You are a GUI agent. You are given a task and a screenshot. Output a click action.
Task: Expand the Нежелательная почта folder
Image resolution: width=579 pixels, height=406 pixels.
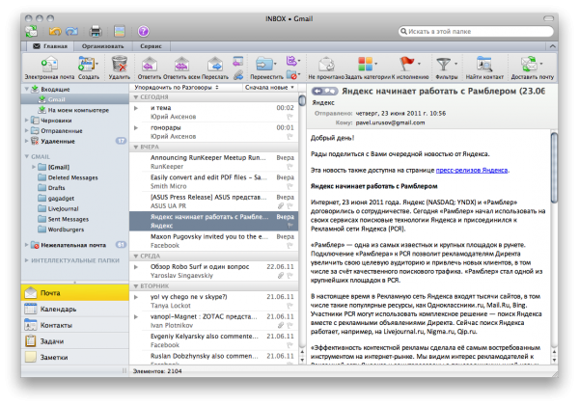[x=27, y=245]
